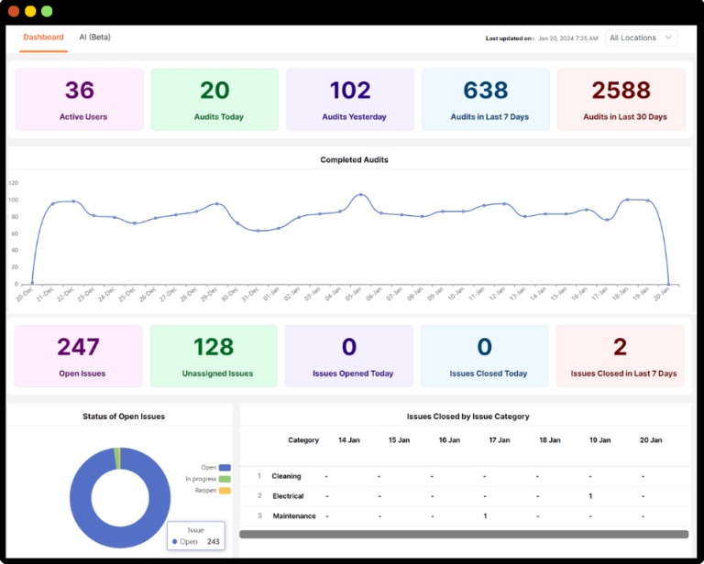The height and width of the screenshot is (564, 704).
Task: Click the 14 Jan column header
Action: click(x=349, y=440)
